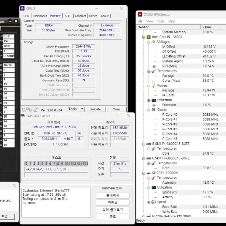Select the Intel Core i5 13600K chip icon
Viewport: 226px width, 226px height.
coord(148,37)
